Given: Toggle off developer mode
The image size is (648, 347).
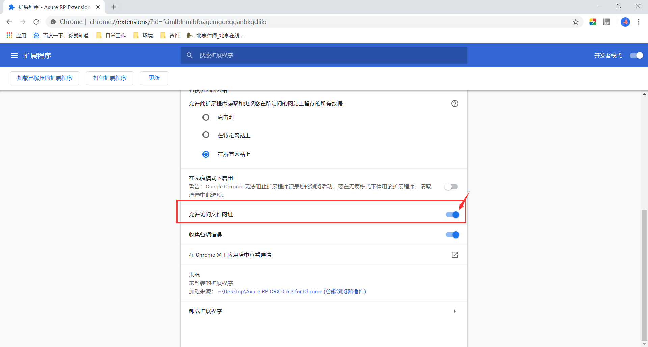Looking at the screenshot, I should (636, 55).
